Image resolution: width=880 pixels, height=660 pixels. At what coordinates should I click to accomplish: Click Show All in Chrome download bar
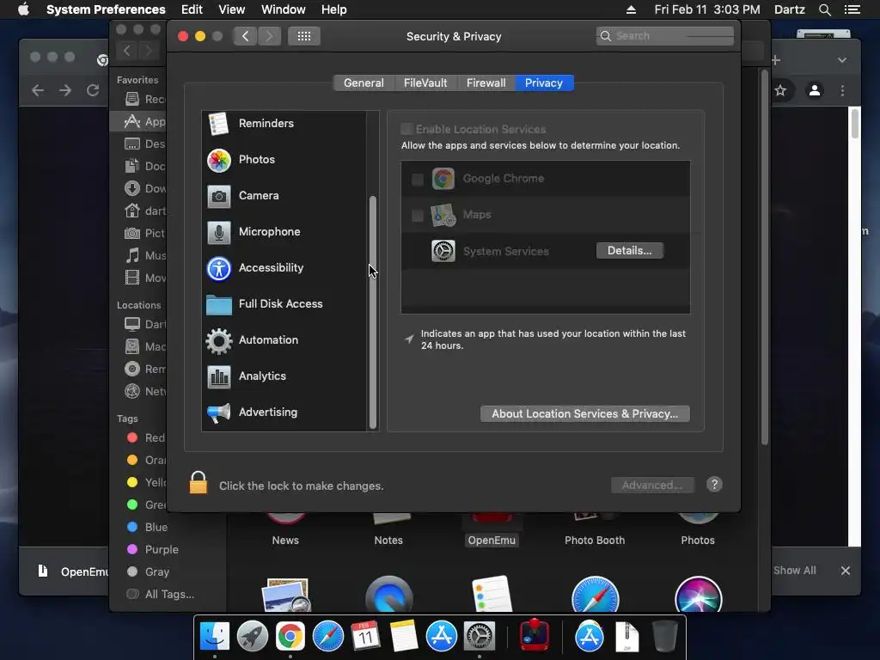795,571
